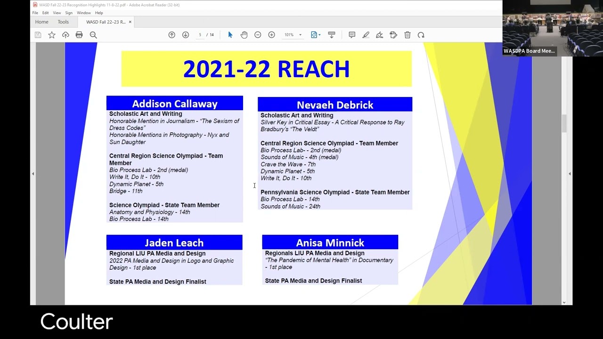Open the Stamp tool icon
Image resolution: width=603 pixels, height=339 pixels.
[x=393, y=35]
